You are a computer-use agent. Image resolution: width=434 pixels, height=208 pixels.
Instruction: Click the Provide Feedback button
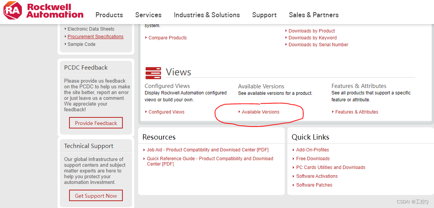[x=96, y=123]
